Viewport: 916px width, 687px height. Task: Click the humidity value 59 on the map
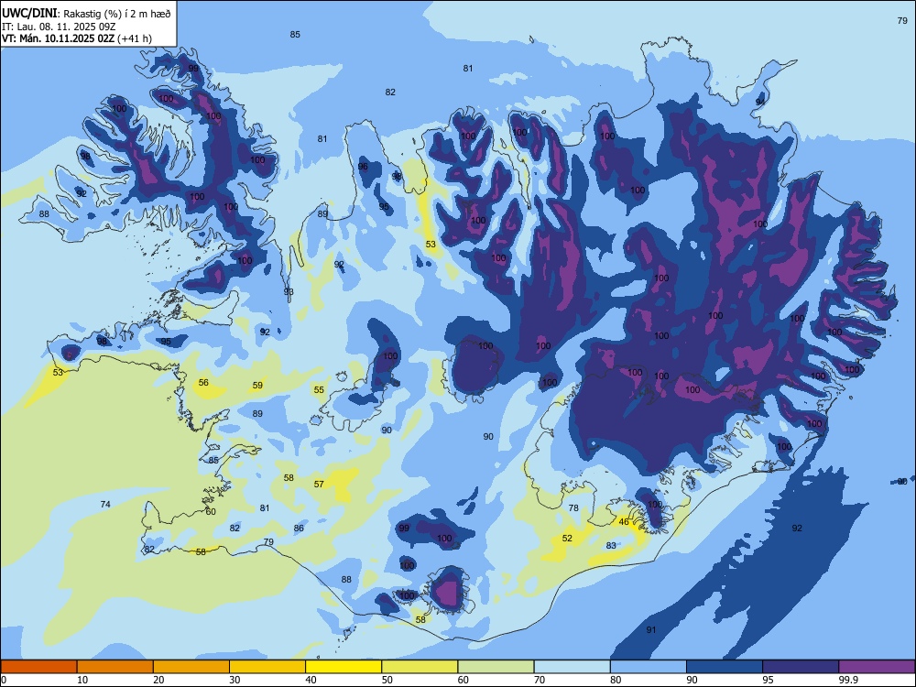257,386
